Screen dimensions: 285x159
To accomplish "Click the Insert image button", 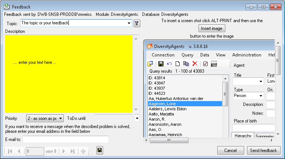I will coord(212,28).
